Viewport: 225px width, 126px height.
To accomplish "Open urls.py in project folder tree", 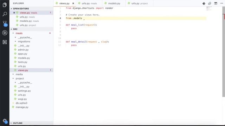I will coord(22,95).
